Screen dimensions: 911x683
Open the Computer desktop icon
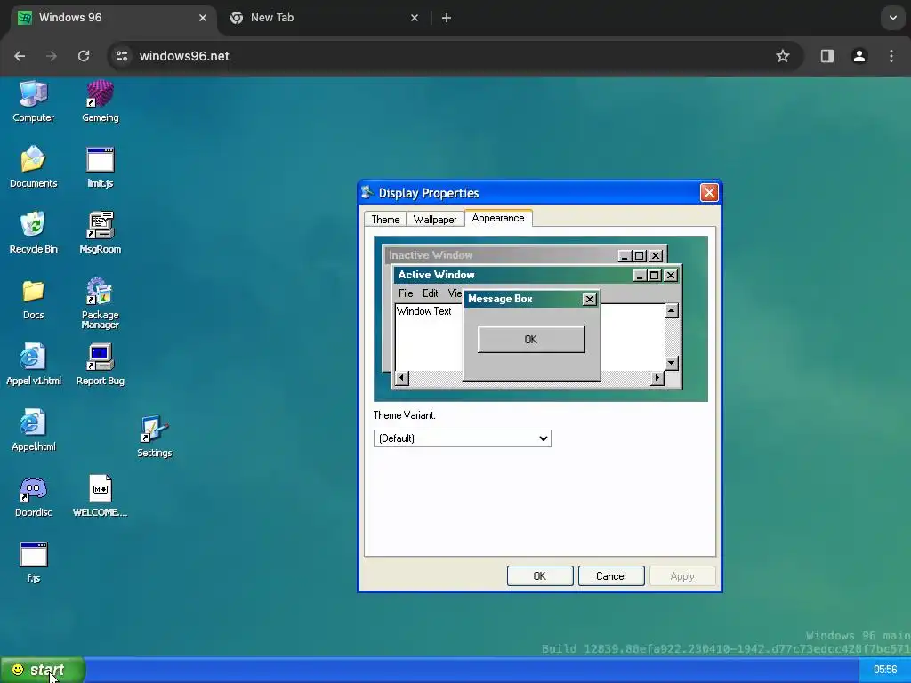tap(33, 101)
